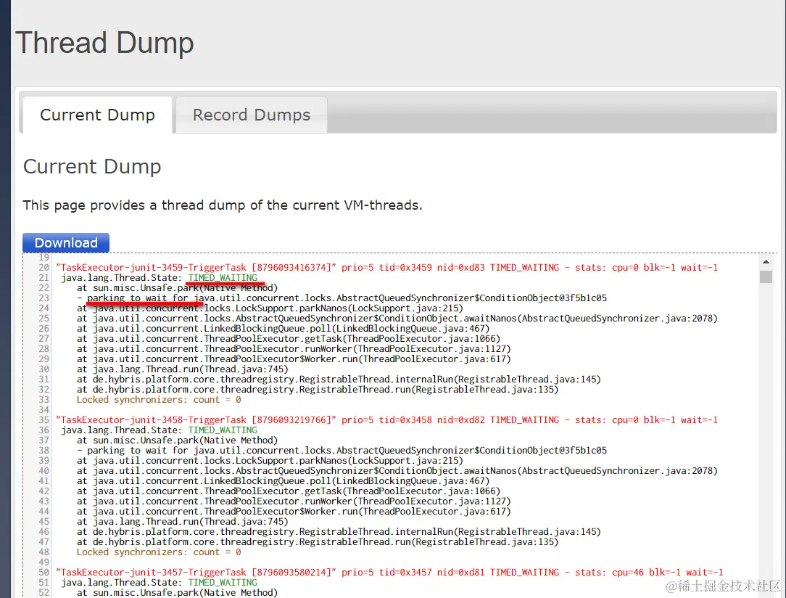Click the dump pane scrollbar thumb
This screenshot has height=598, width=786.
(x=766, y=277)
